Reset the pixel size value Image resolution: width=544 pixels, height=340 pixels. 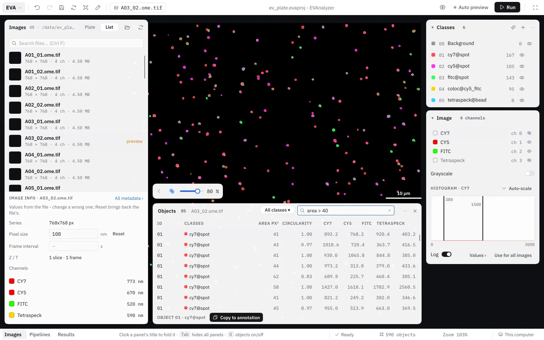pyautogui.click(x=119, y=234)
